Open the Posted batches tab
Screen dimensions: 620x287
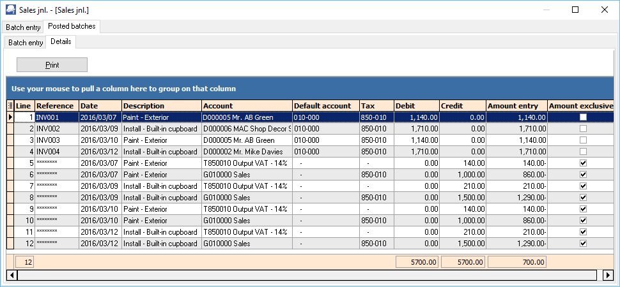point(72,27)
